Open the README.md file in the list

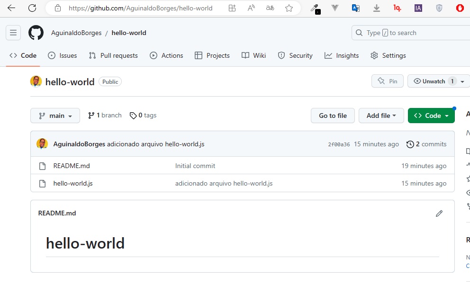(72, 166)
